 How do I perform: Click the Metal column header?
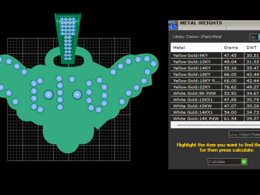[x=196, y=48]
